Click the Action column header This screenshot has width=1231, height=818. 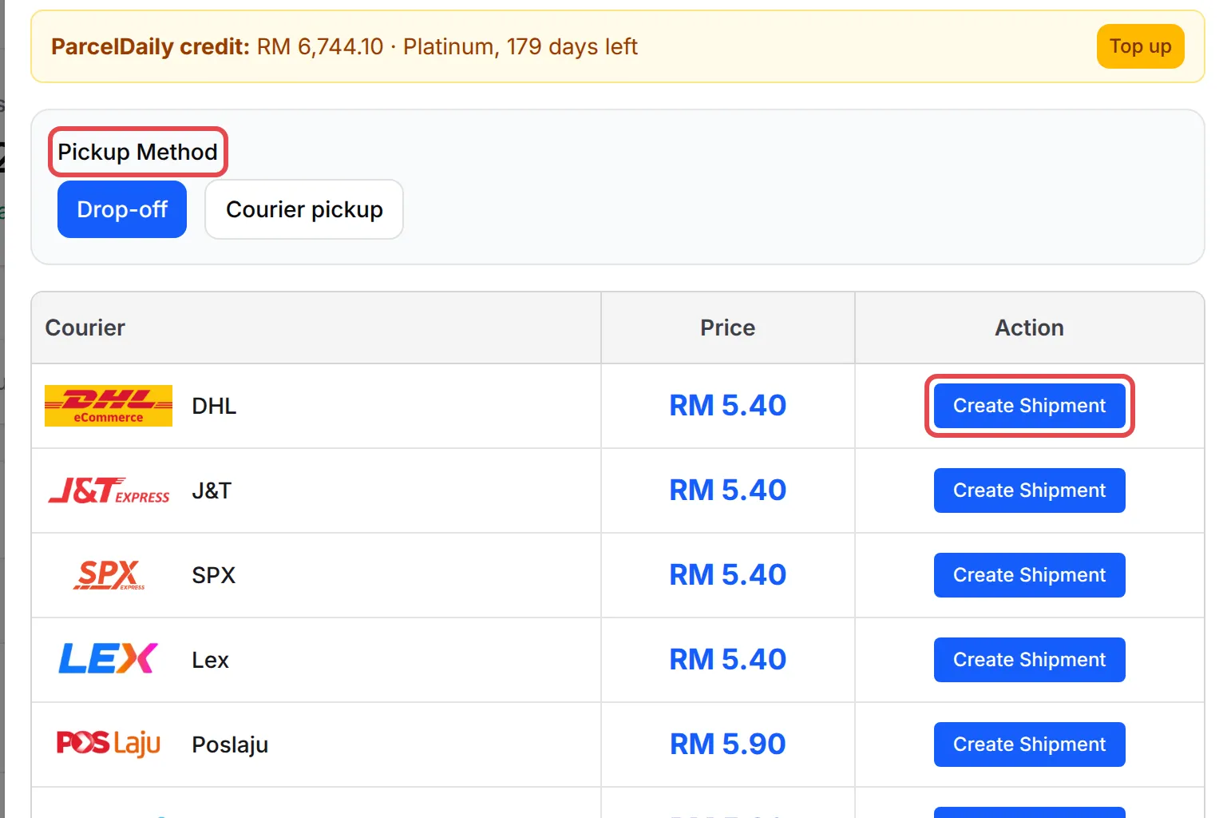click(1029, 328)
